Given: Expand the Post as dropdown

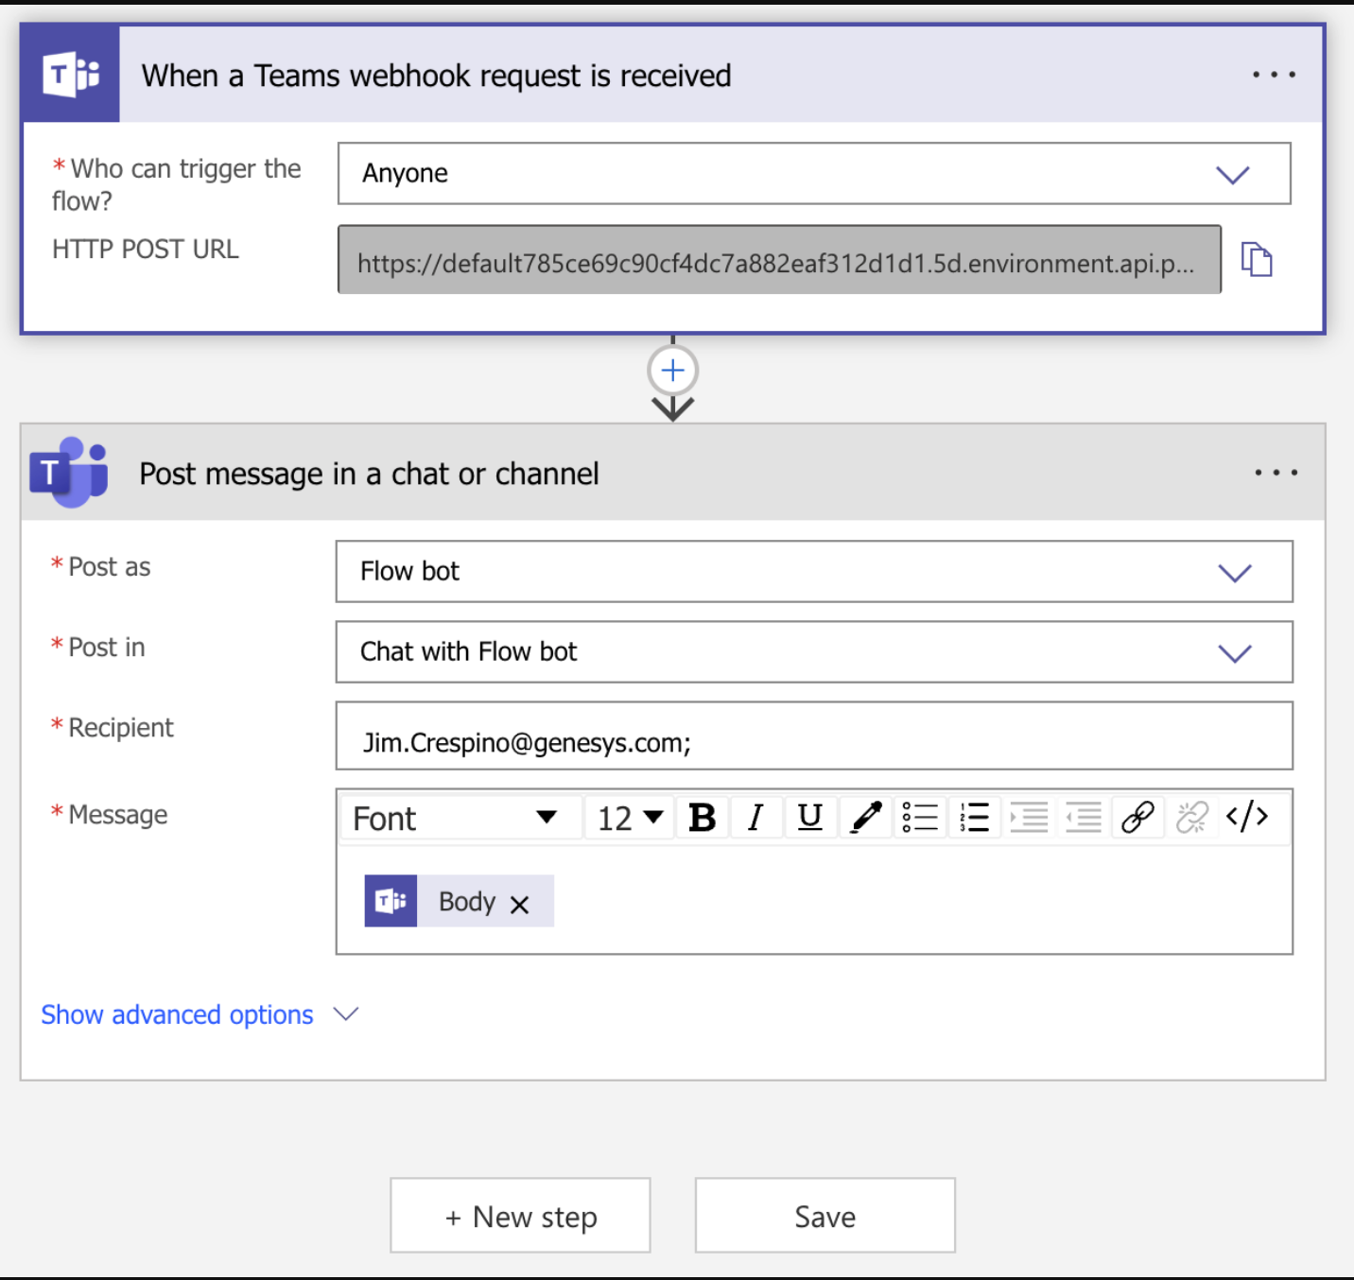Looking at the screenshot, I should 1234,572.
